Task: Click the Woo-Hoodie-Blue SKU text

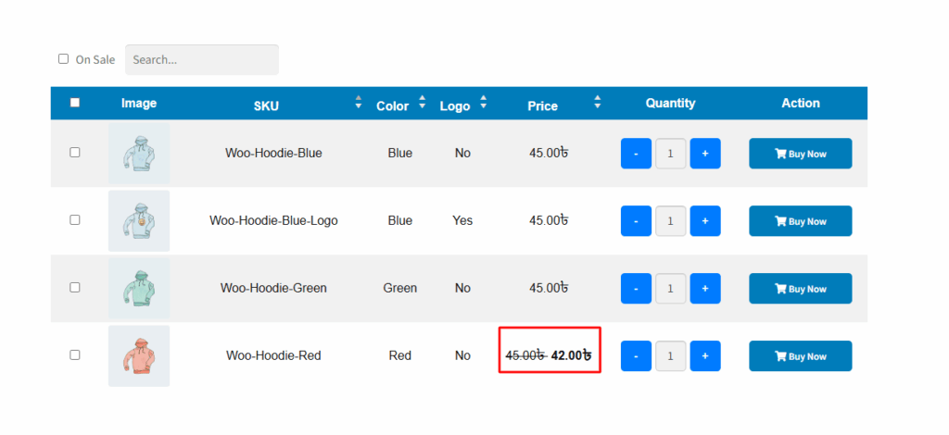Action: tap(273, 154)
